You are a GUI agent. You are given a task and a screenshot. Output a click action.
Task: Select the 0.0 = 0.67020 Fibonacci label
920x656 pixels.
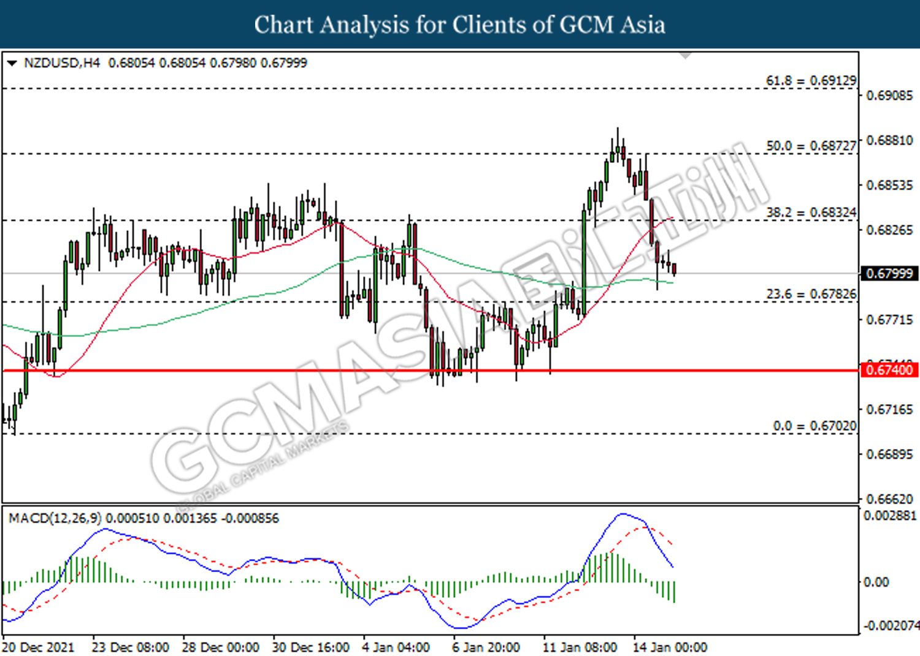[x=815, y=425]
